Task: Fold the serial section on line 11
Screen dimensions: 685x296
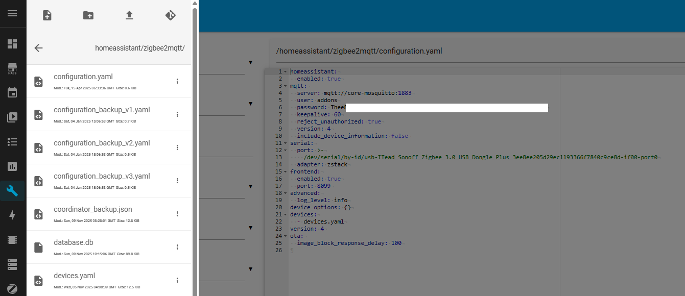Action: [286, 143]
